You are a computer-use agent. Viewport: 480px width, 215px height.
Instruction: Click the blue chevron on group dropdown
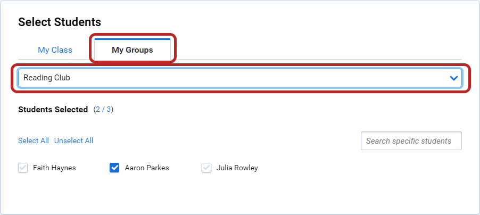click(x=454, y=78)
